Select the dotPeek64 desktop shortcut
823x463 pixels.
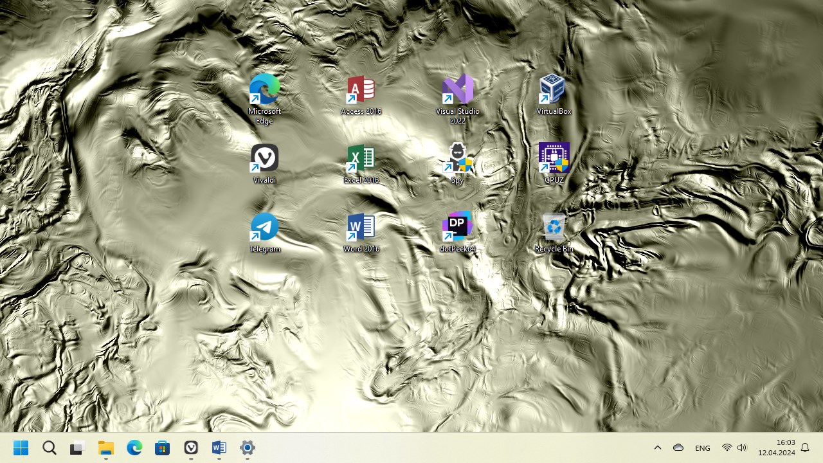[457, 233]
